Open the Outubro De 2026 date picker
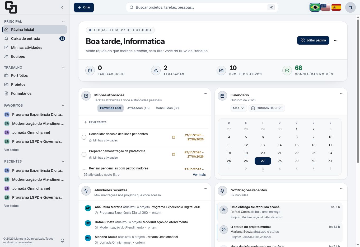Screen dimensions: 360x247 (267, 108)
